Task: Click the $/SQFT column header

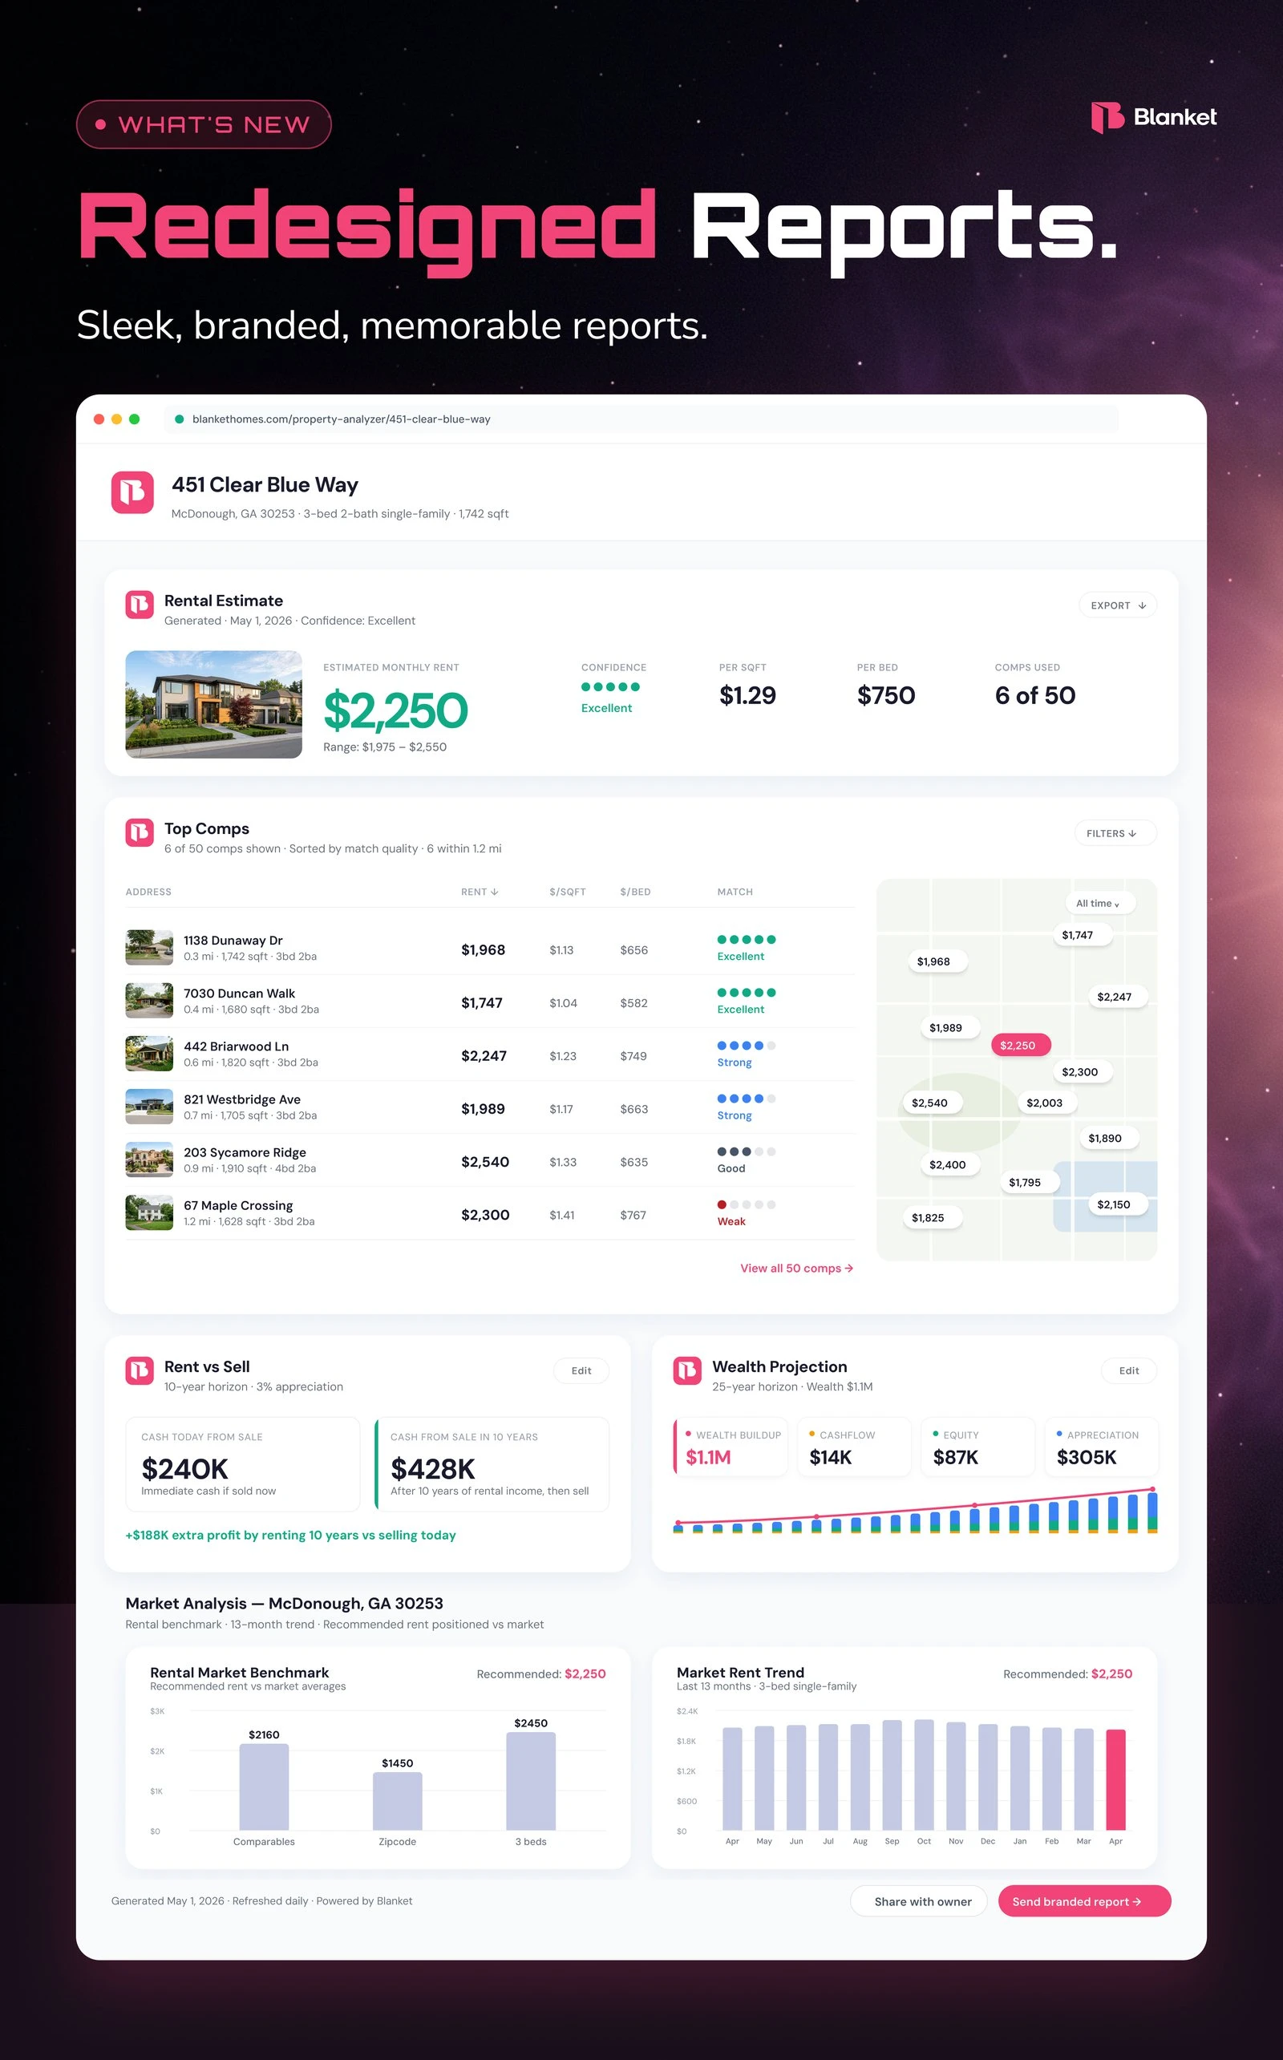Action: 568,892
